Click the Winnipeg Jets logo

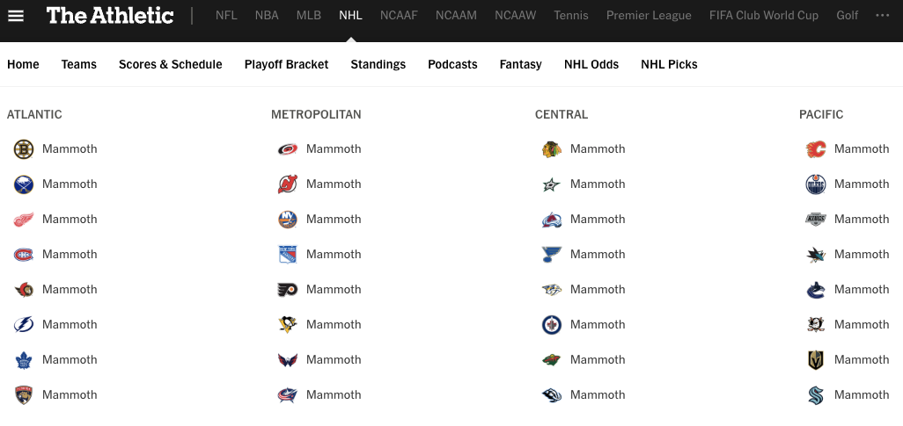552,325
